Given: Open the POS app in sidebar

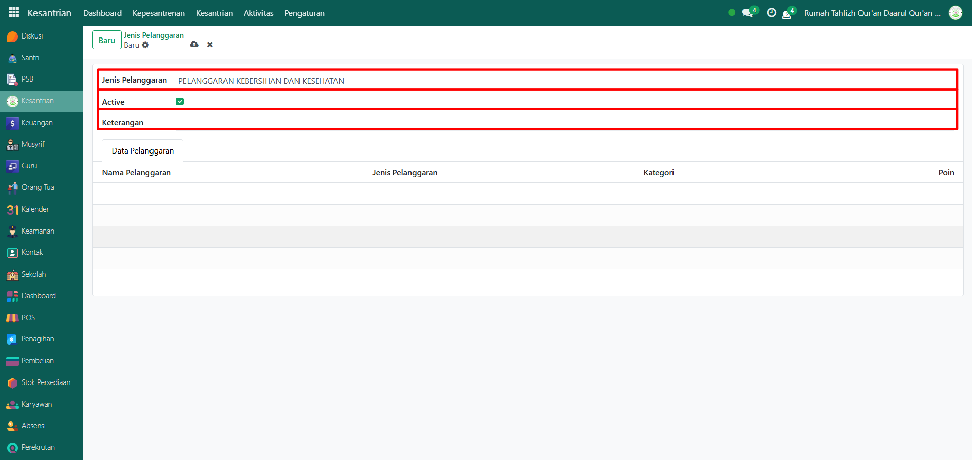Looking at the screenshot, I should point(28,318).
